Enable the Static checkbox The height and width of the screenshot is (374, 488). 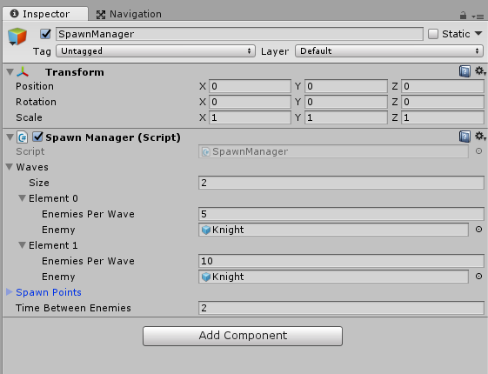[433, 34]
